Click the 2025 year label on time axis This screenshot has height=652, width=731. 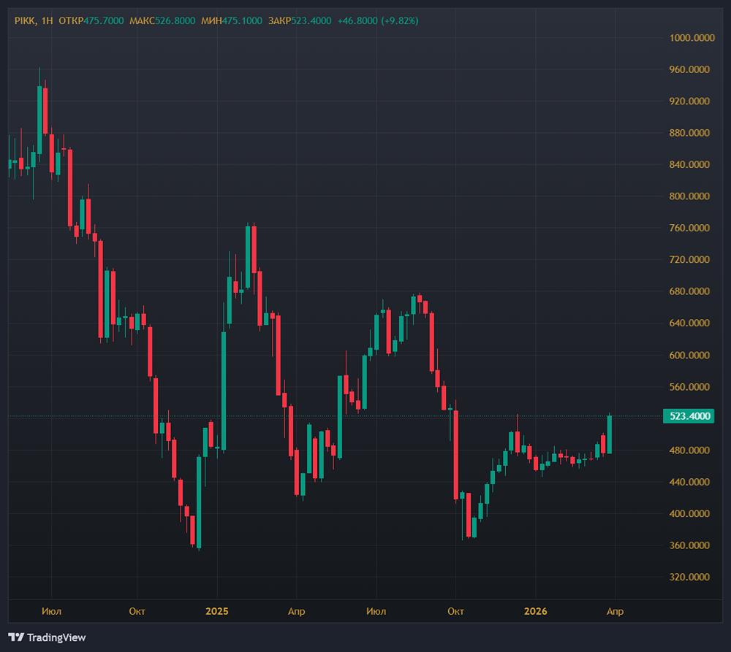217,611
